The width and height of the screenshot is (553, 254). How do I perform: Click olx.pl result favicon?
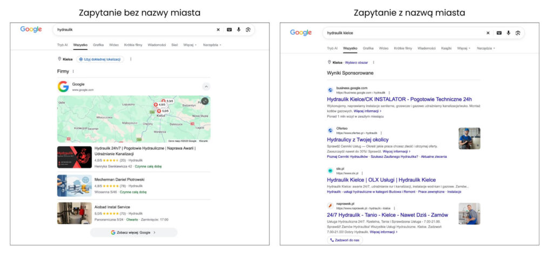coord(331,171)
